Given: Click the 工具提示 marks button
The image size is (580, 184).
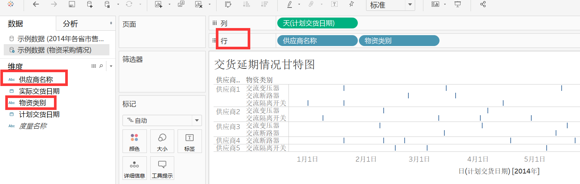Looking at the screenshot, I should click(162, 168).
